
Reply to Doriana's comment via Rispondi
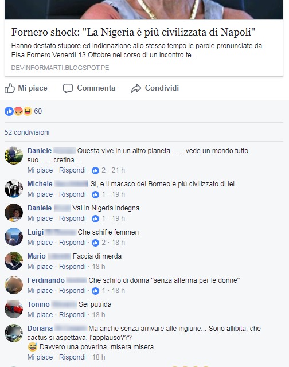click(x=72, y=357)
